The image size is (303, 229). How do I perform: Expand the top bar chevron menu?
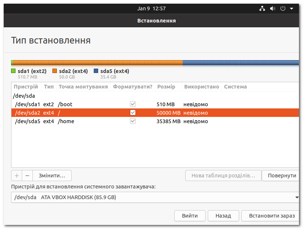tap(292, 8)
